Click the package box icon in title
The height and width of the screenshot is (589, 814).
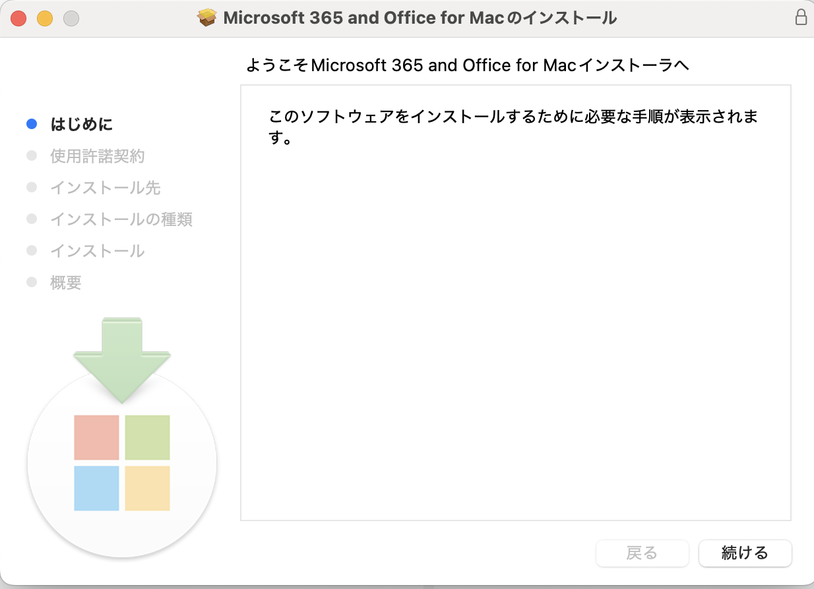coord(208,18)
